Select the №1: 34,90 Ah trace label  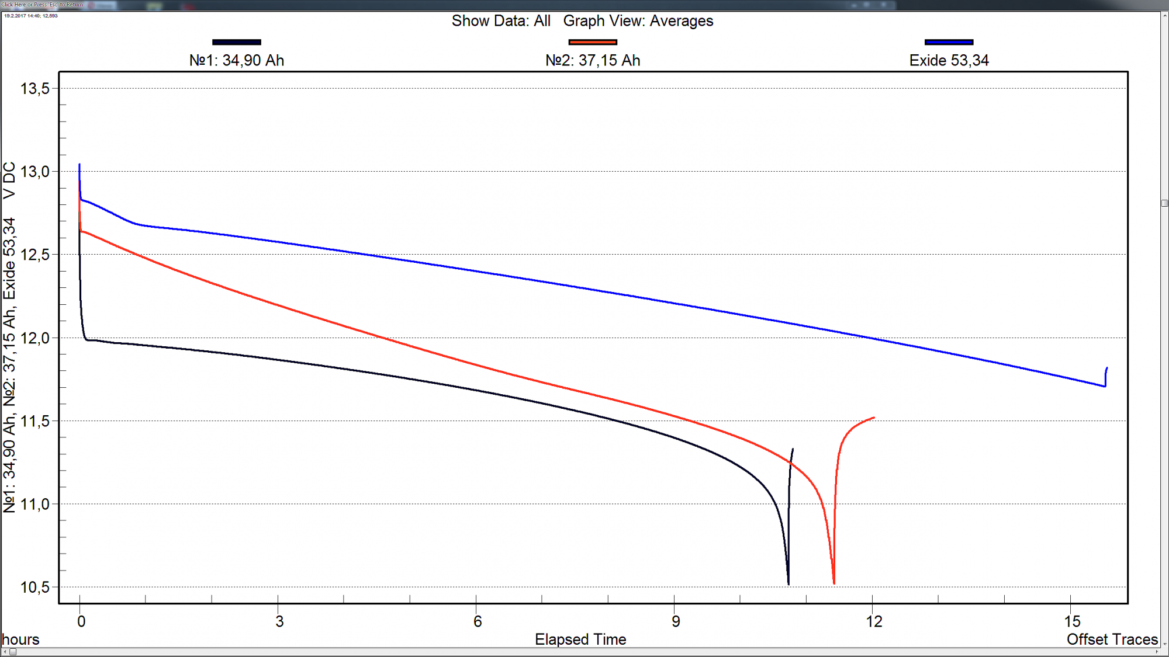pyautogui.click(x=237, y=61)
